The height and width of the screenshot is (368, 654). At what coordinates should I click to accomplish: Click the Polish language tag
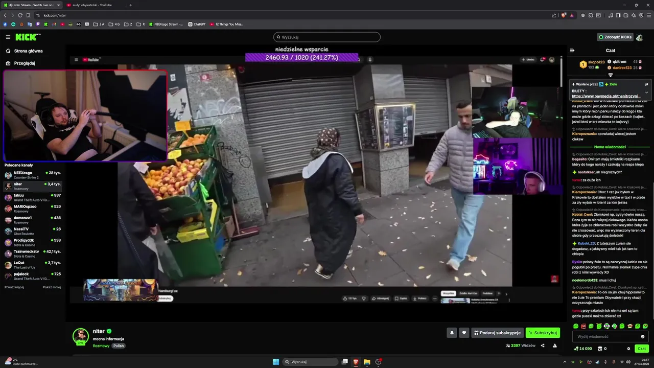point(119,346)
